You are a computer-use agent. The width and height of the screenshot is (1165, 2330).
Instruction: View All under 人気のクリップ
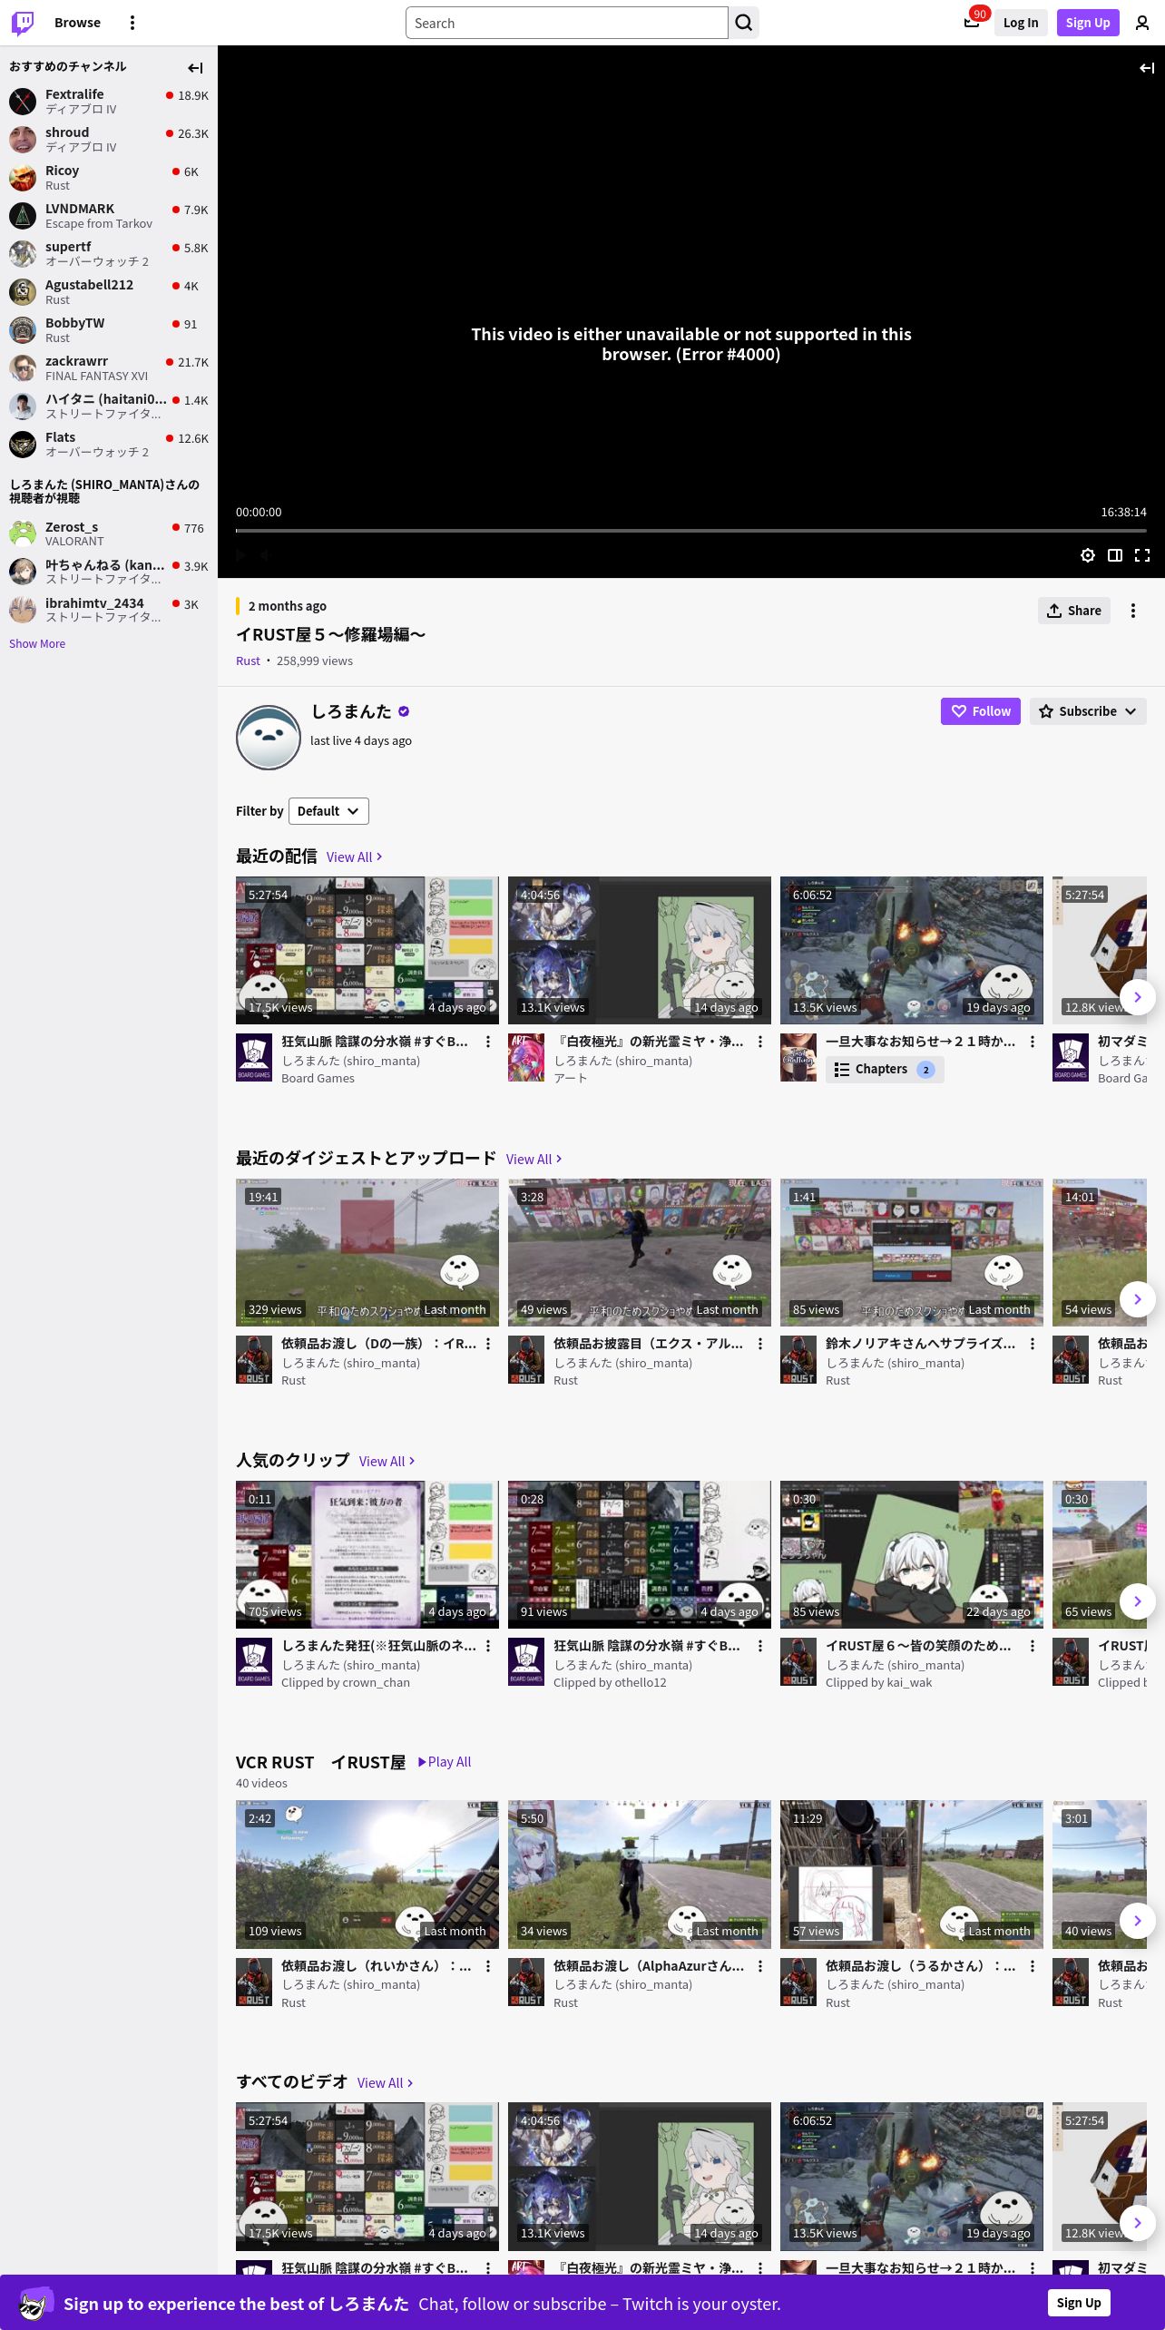click(387, 1462)
